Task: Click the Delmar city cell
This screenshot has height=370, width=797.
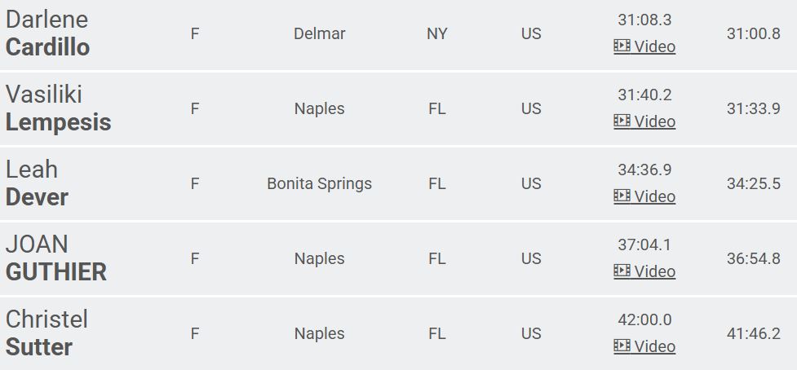Action: point(319,33)
